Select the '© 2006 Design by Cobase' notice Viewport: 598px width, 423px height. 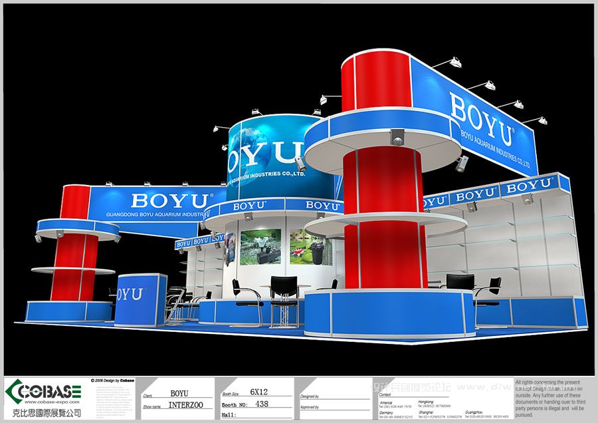point(112,380)
